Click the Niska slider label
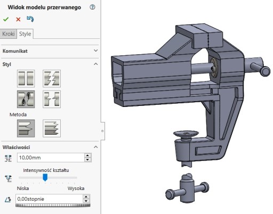The height and width of the screenshot is (214, 273). click(x=23, y=188)
